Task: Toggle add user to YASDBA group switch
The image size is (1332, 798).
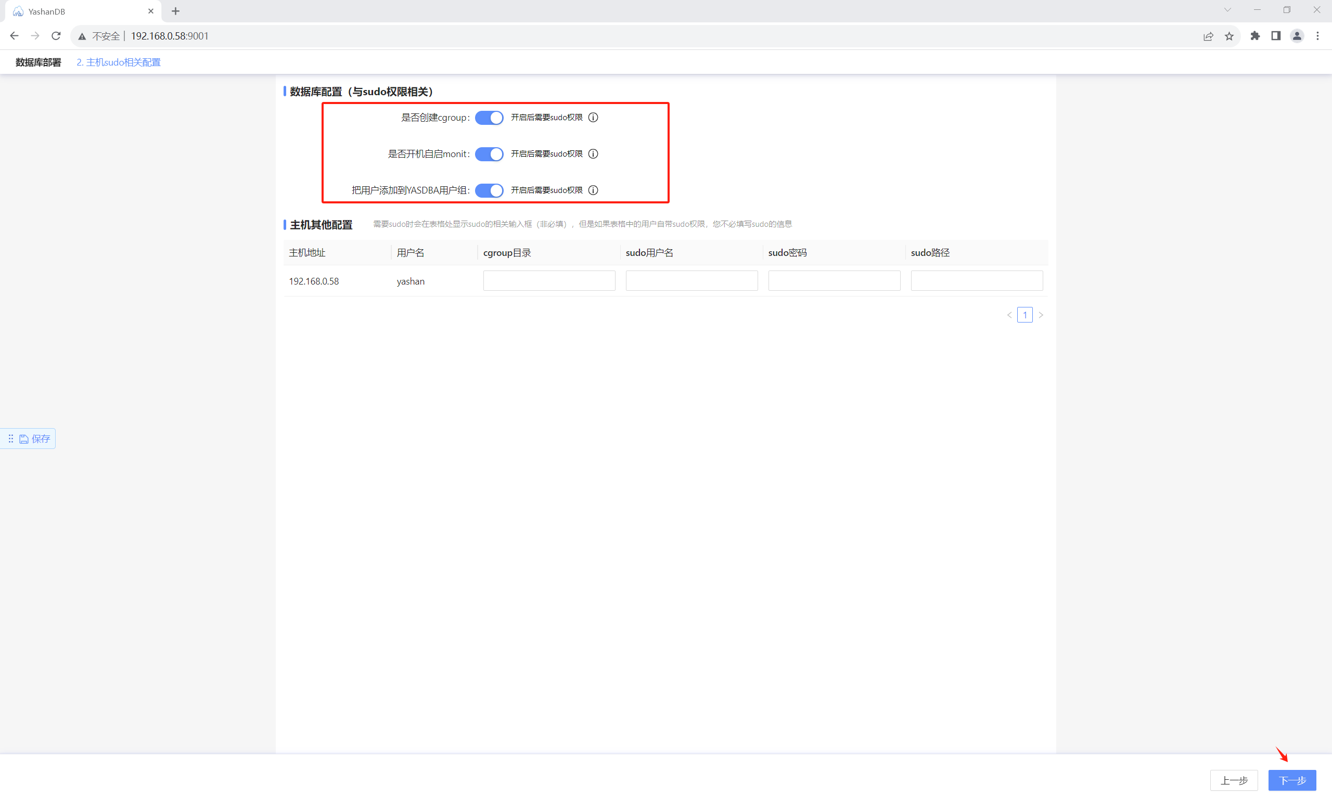Action: (489, 190)
